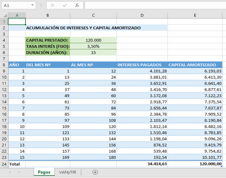Click title cell 'ACUMULACIÓN DE INTERESES Y CAPITAL AMORTIZADO'
Screen dimensions: 226x178
pos(83,28)
